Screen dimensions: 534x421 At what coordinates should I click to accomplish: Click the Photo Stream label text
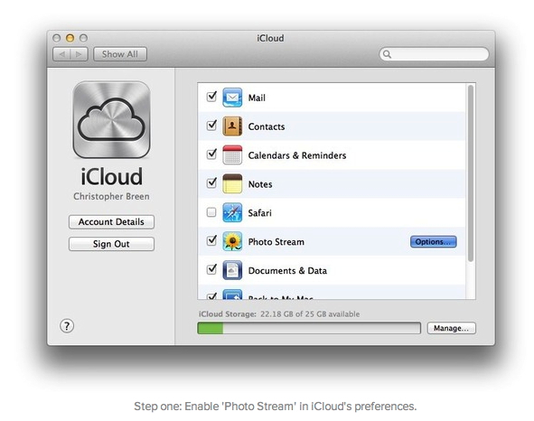pyautogui.click(x=276, y=242)
